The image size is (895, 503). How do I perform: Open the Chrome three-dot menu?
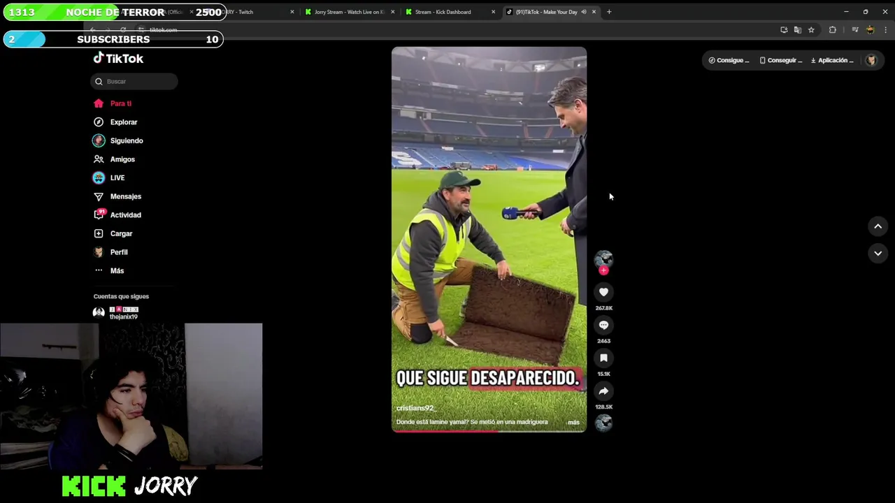886,30
